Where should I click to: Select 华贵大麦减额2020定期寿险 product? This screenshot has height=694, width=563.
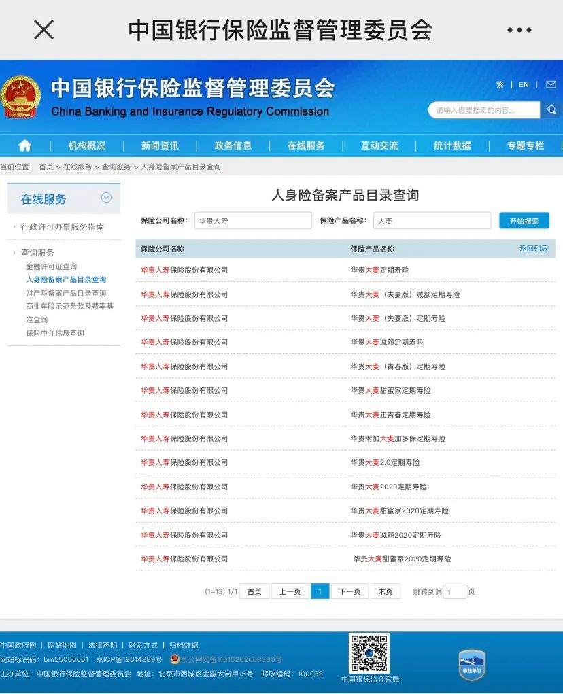point(396,535)
